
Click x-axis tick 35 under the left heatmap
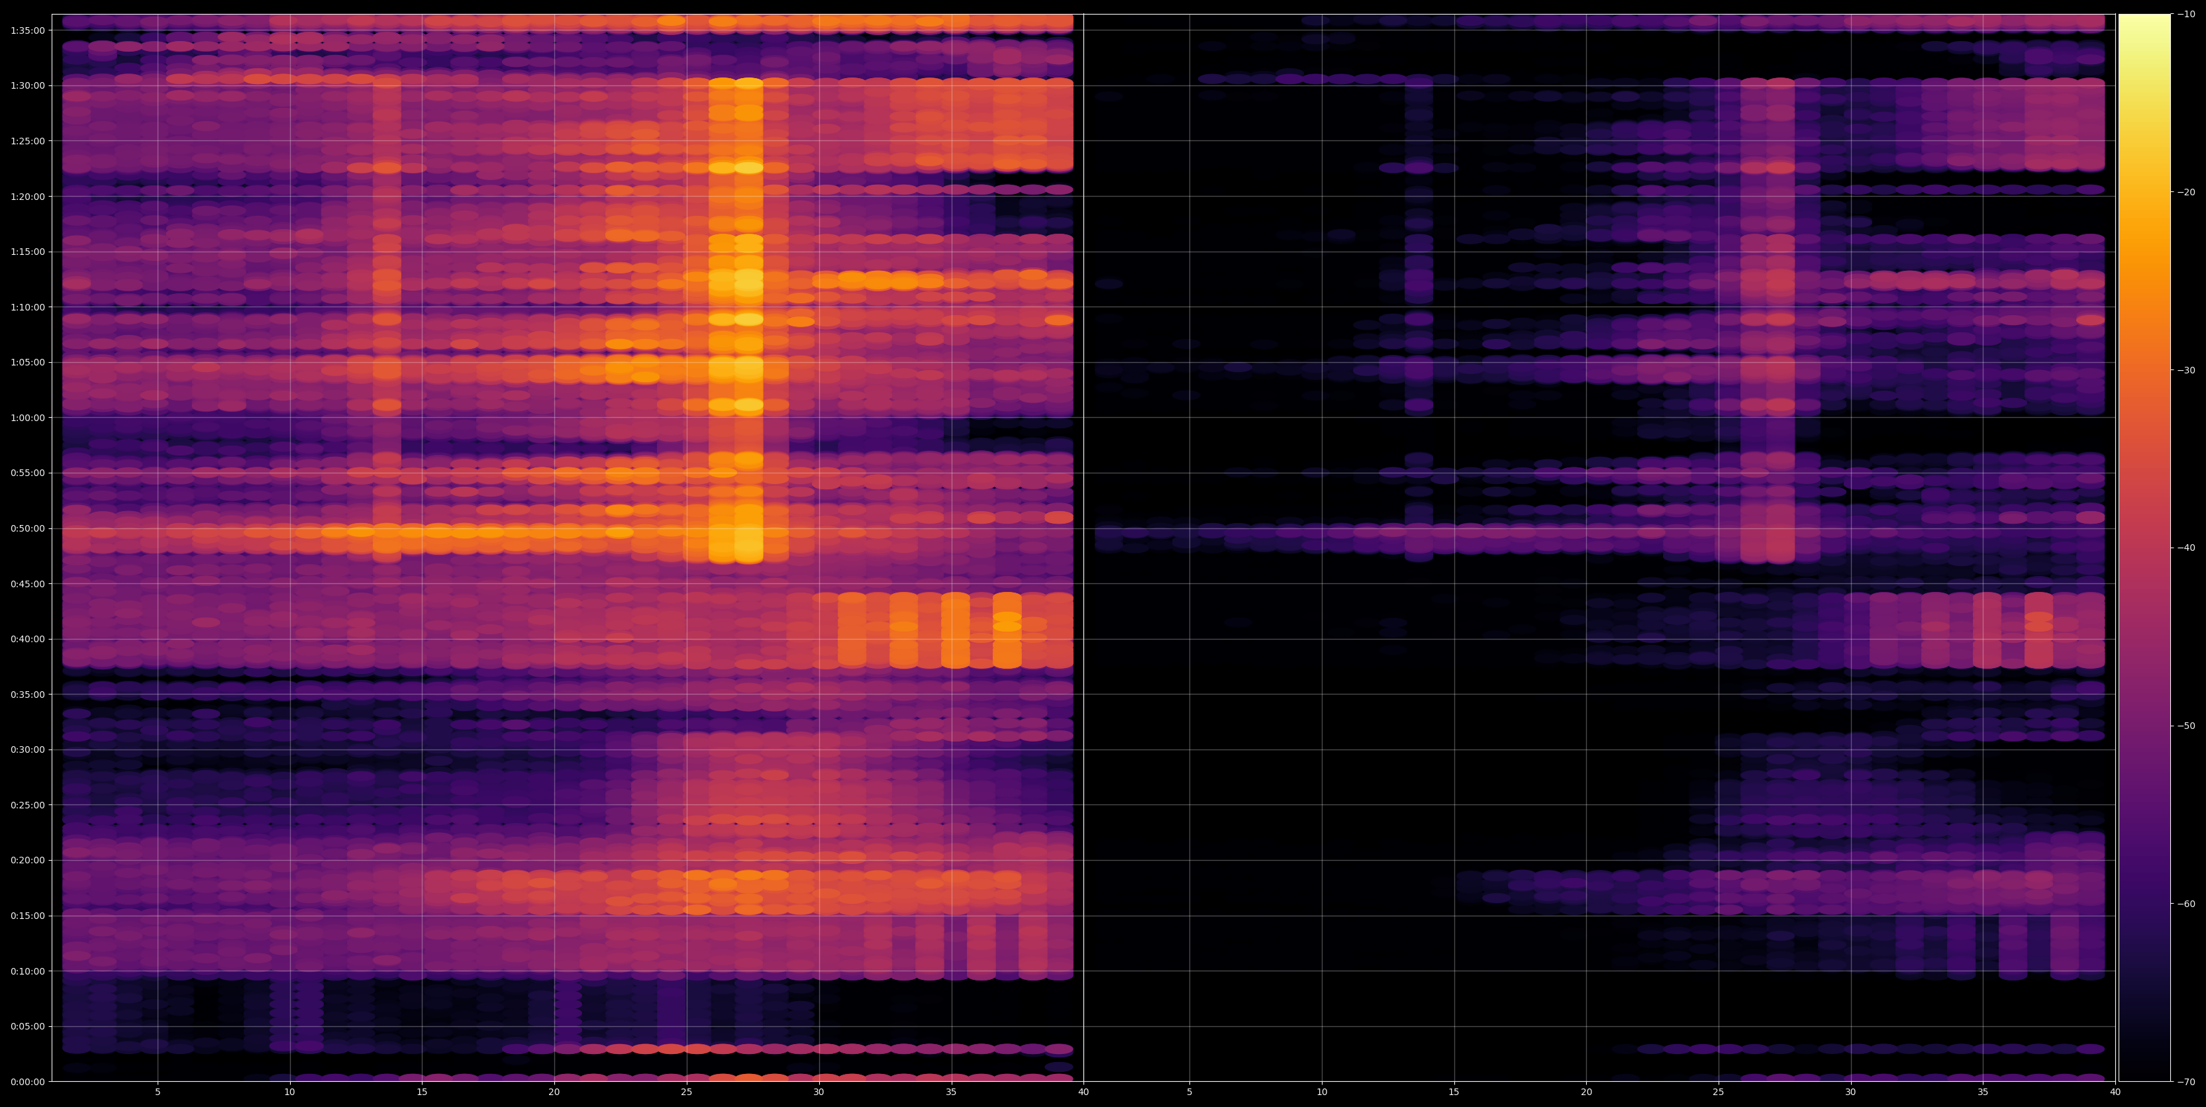952,1092
